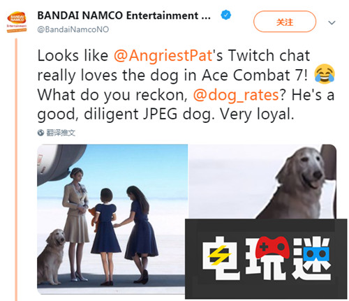
Task: Click the 迷 character in the watermark
Action: pos(311,258)
